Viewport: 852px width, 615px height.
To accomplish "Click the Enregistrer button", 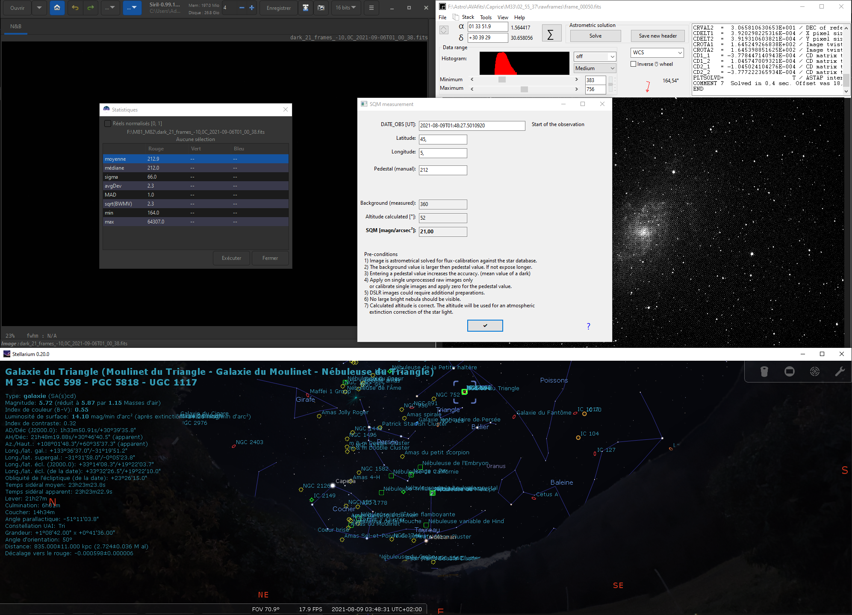I will coord(279,8).
